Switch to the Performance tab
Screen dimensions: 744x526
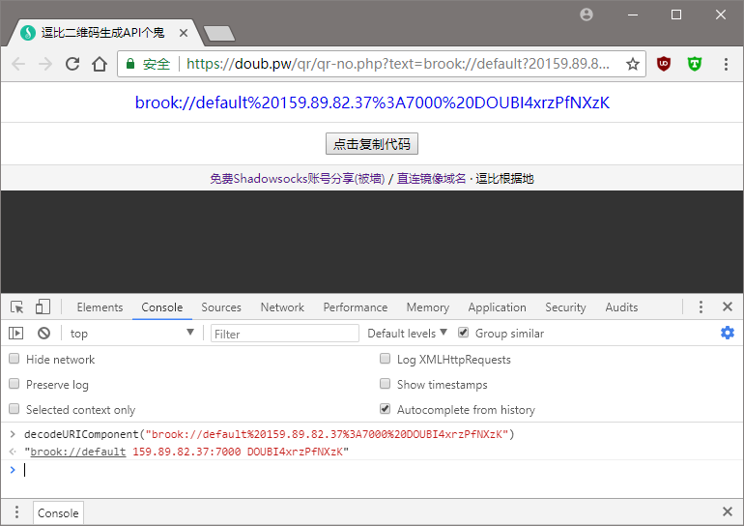coord(356,307)
